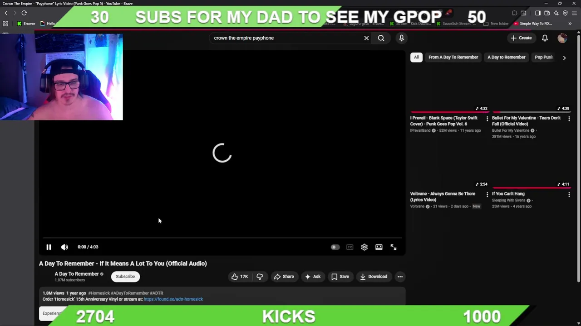Select 'A Day to Remember' chip

pyautogui.click(x=506, y=57)
